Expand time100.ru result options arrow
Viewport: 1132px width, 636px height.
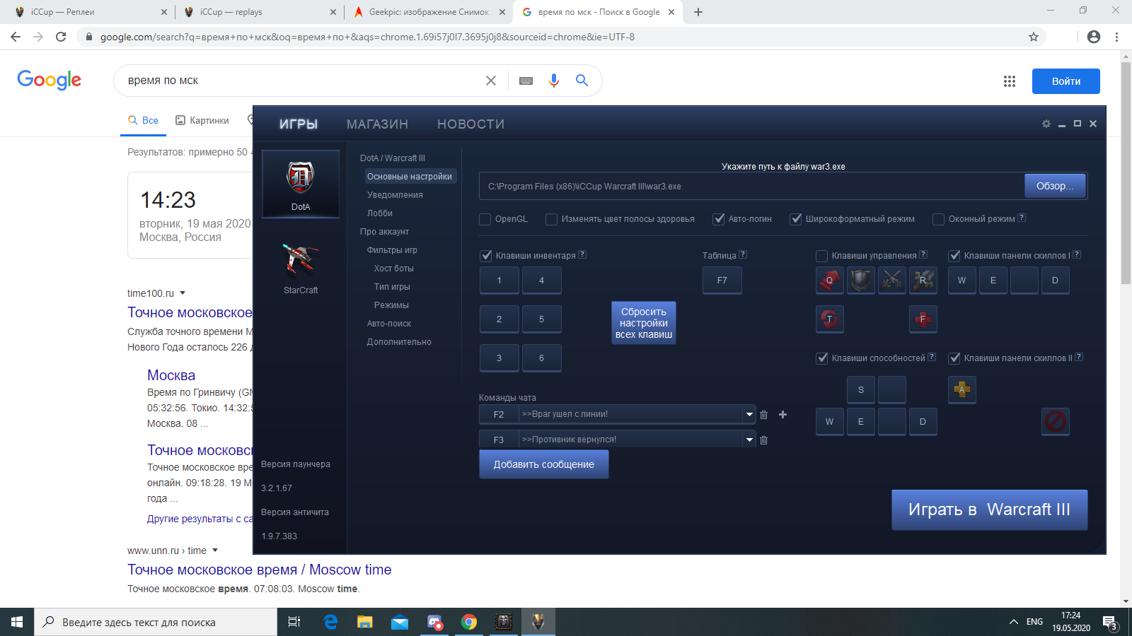pyautogui.click(x=183, y=293)
